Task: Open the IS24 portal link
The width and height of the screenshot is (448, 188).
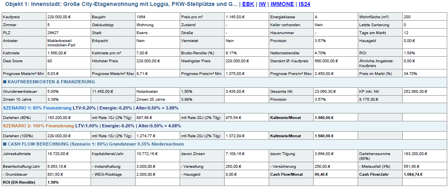Action: pos(304,4)
